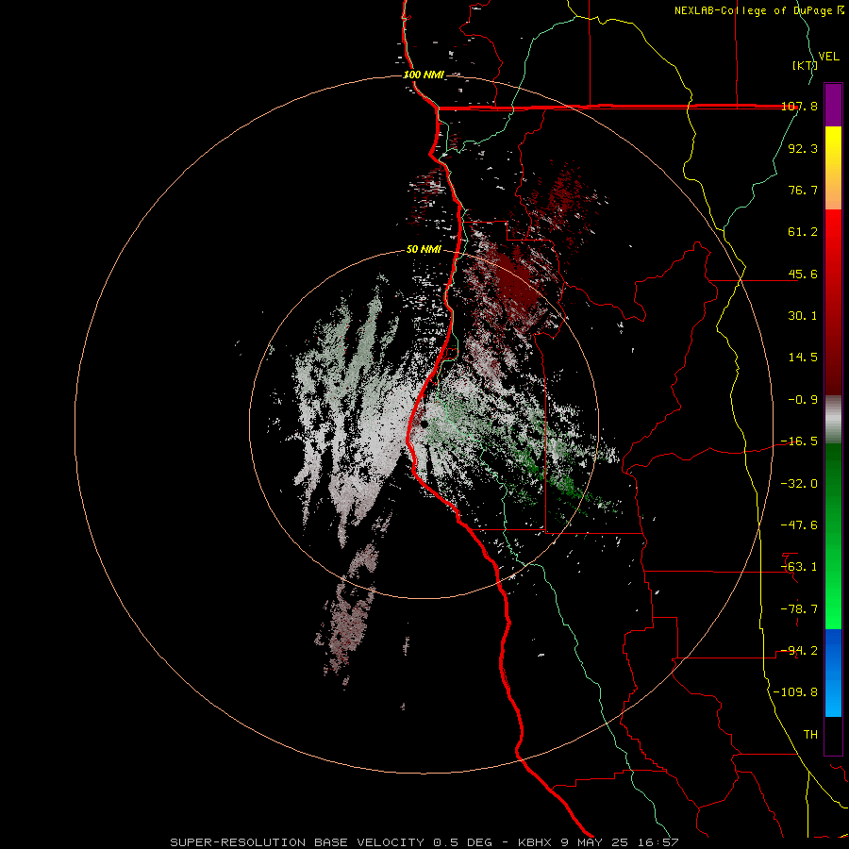
Task: Pick the black TH segment of color bar
Action: tap(833, 736)
